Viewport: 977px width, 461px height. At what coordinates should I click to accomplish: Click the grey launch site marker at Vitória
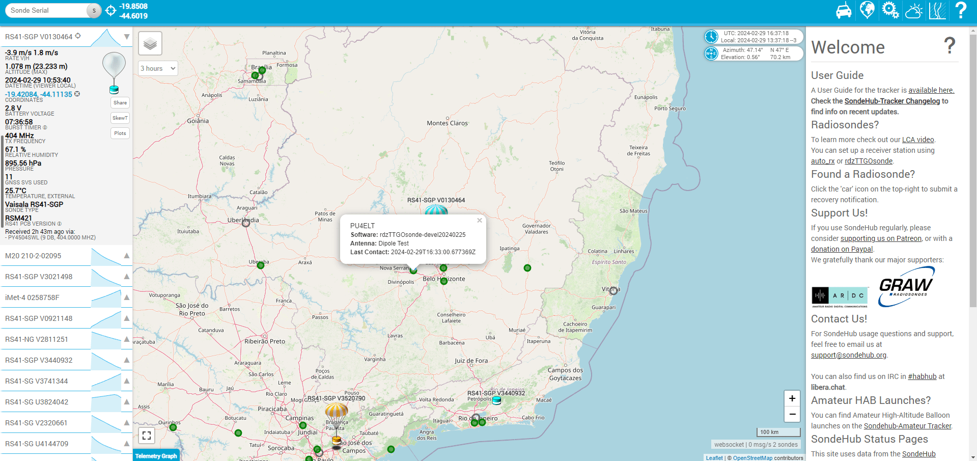click(613, 290)
